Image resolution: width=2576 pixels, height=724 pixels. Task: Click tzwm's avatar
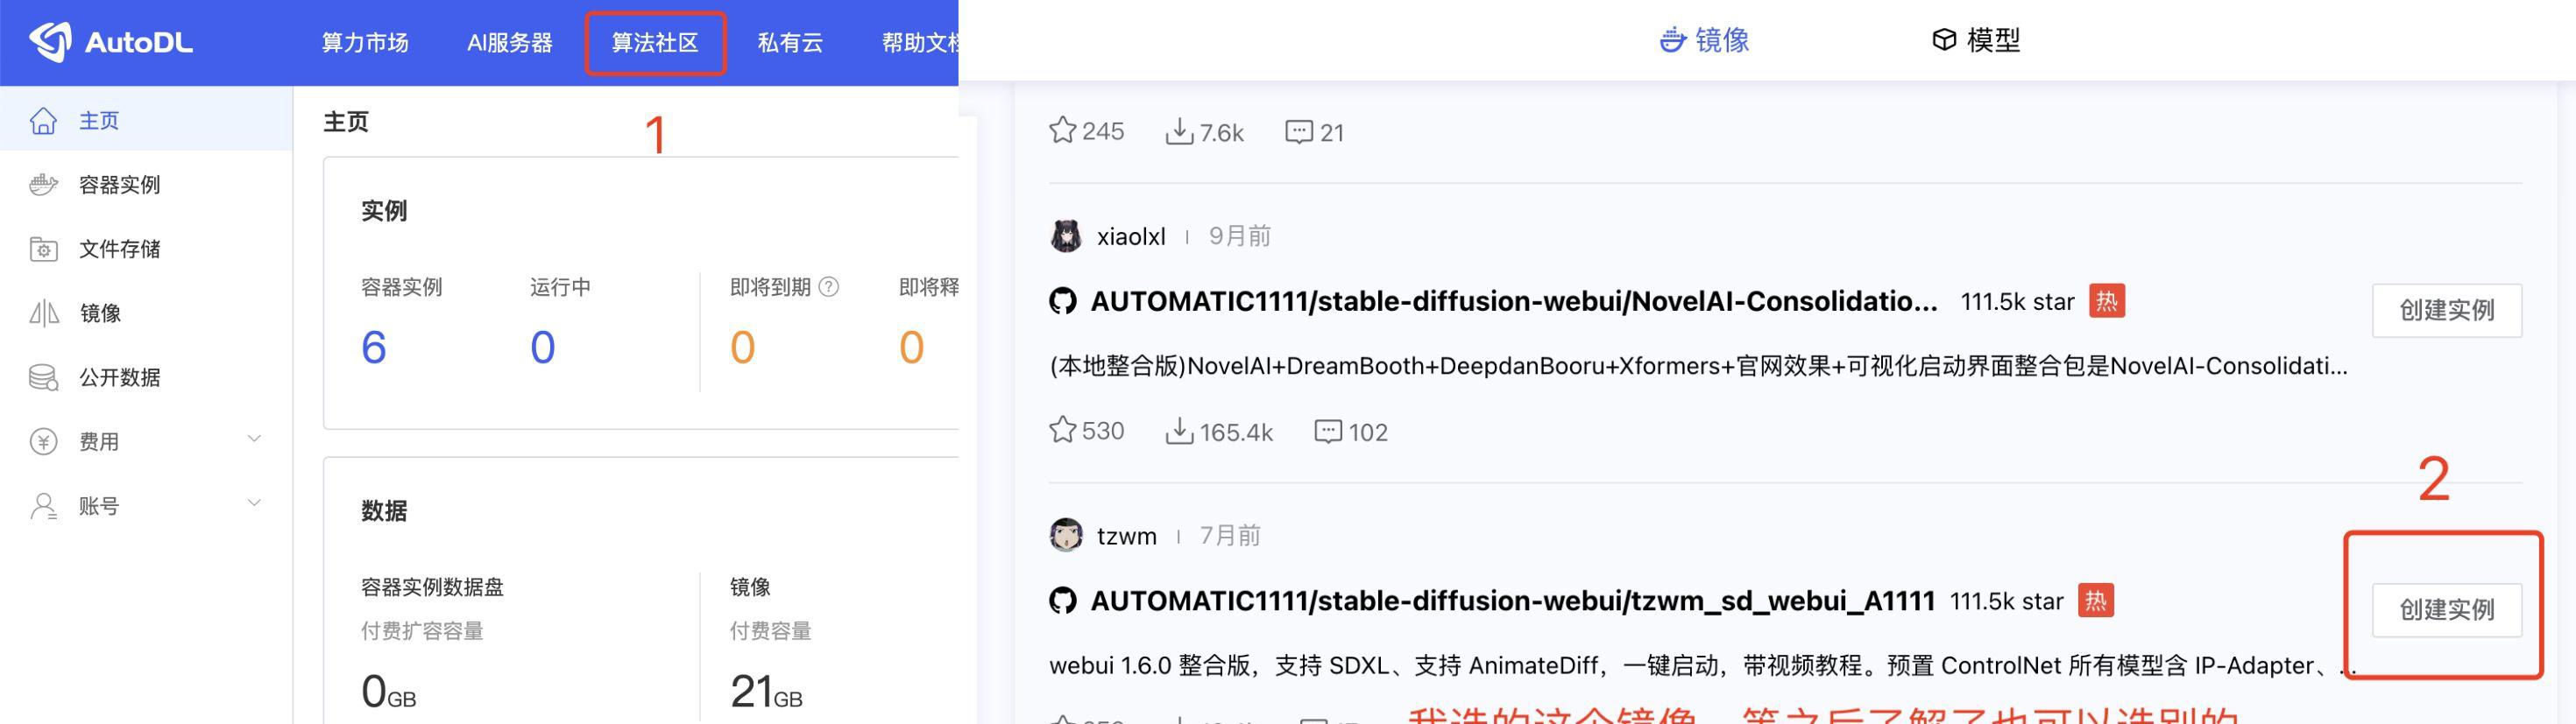click(x=1066, y=535)
